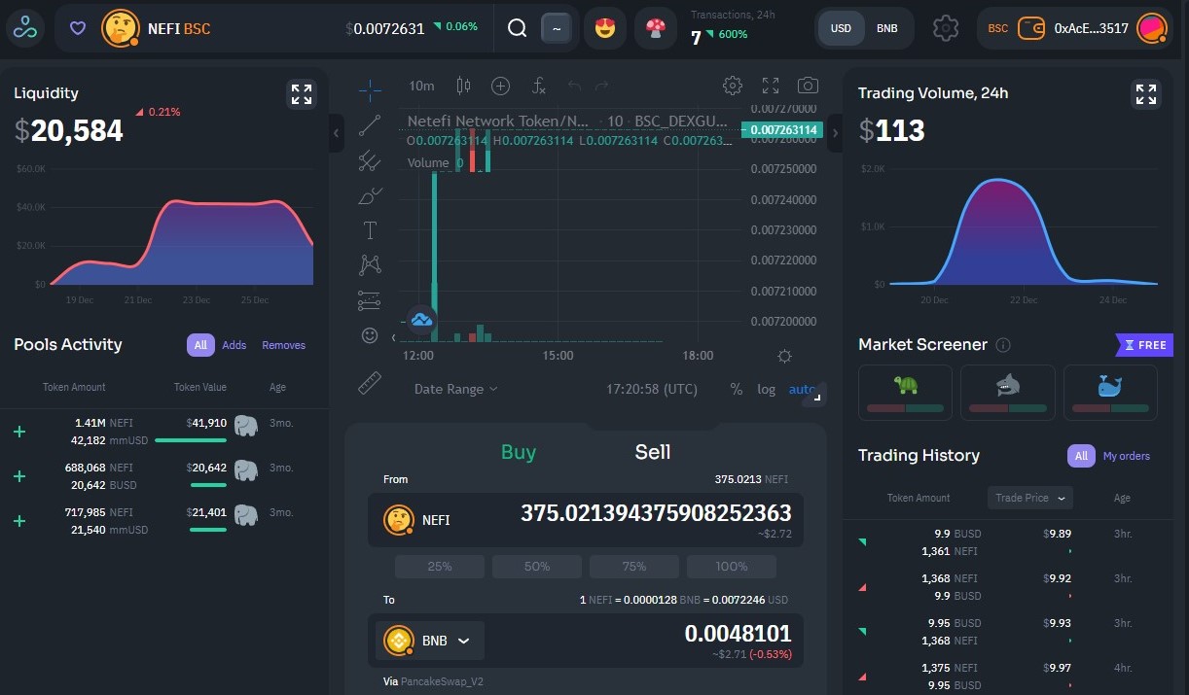
Task: Open chart time zone settings icon
Action: click(x=784, y=356)
